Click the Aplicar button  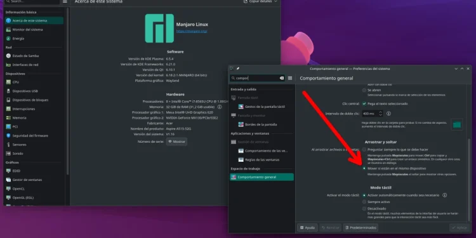tap(459, 227)
